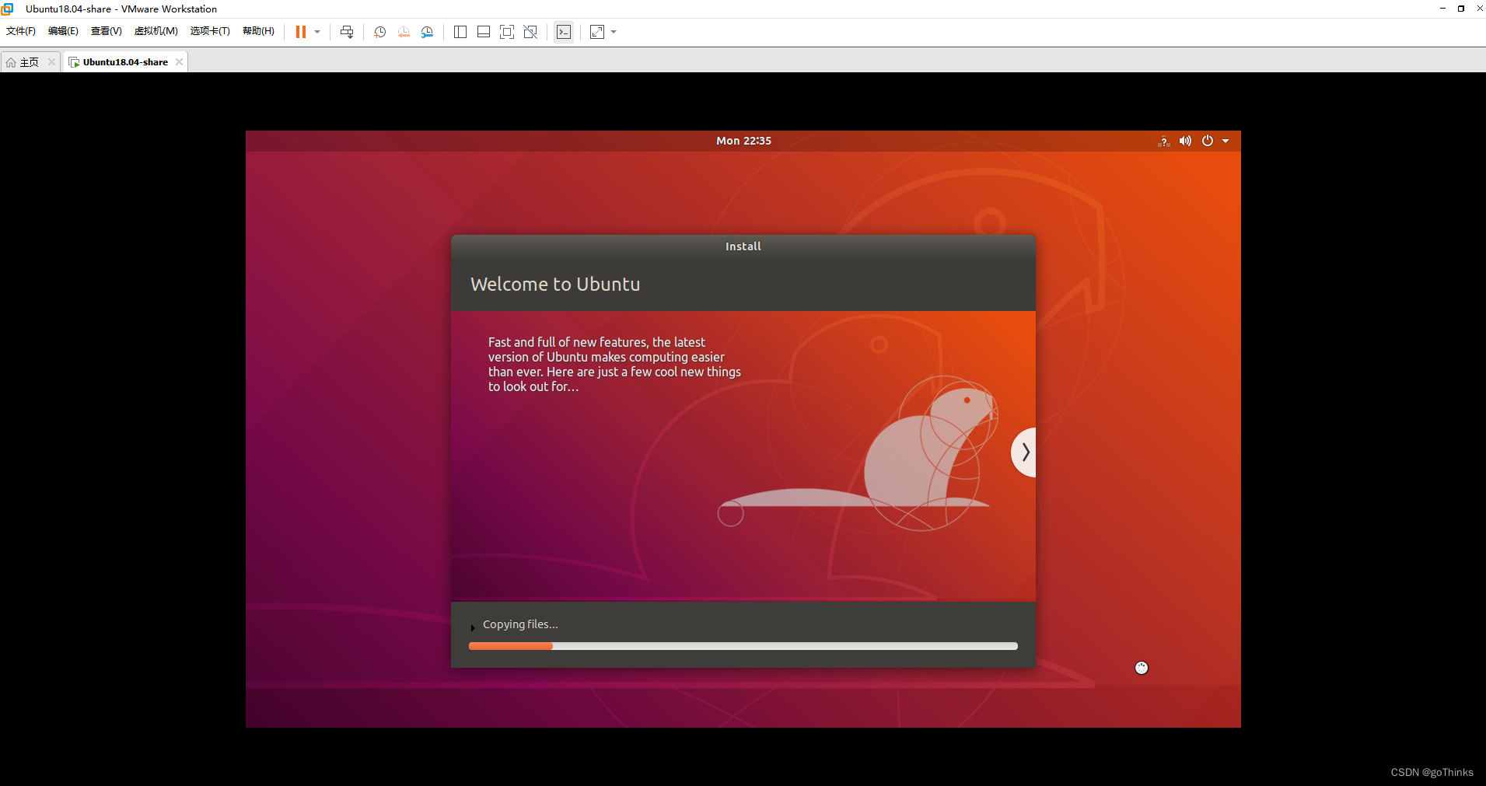
Task: Close the Ubuntu18.04-share tab
Action: [x=179, y=62]
